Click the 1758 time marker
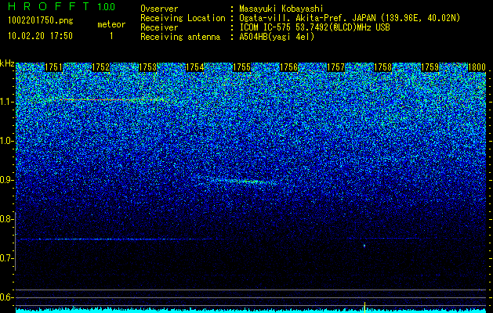Viewport: 493px width, 313px height. 383,67
